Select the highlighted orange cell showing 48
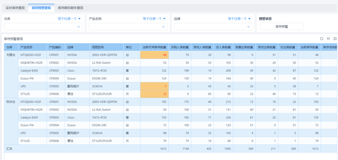 click(154, 55)
